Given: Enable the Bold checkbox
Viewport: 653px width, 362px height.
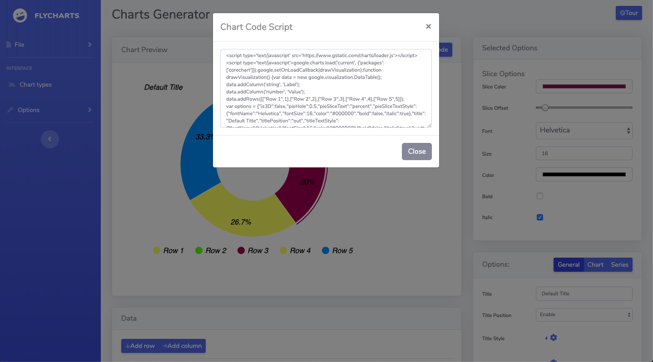Looking at the screenshot, I should (540, 196).
